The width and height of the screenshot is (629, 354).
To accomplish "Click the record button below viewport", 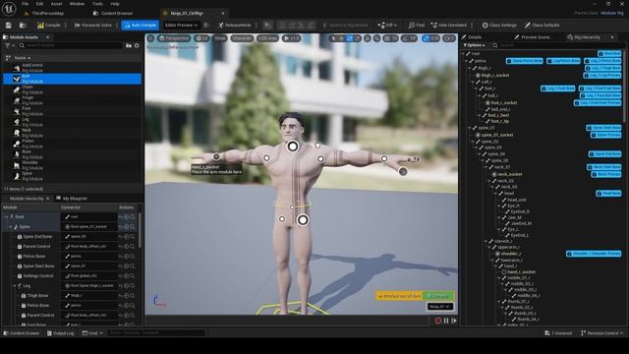I will [438, 321].
